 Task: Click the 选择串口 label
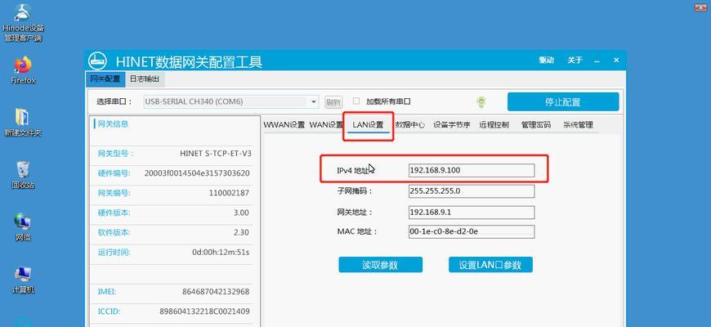click(114, 101)
